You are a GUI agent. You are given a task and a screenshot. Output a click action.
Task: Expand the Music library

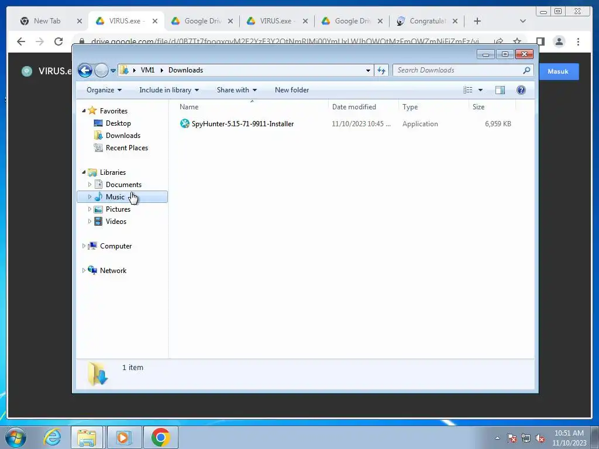coord(89,197)
